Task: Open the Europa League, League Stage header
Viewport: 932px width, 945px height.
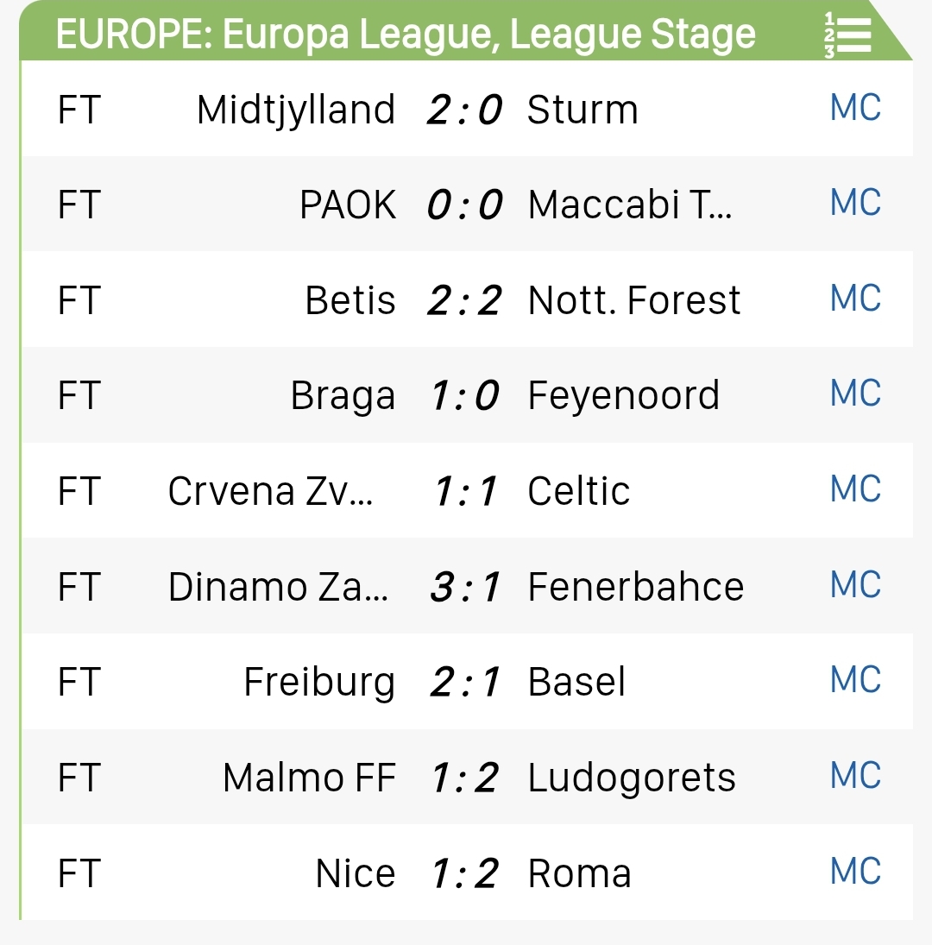Action: pos(406,35)
